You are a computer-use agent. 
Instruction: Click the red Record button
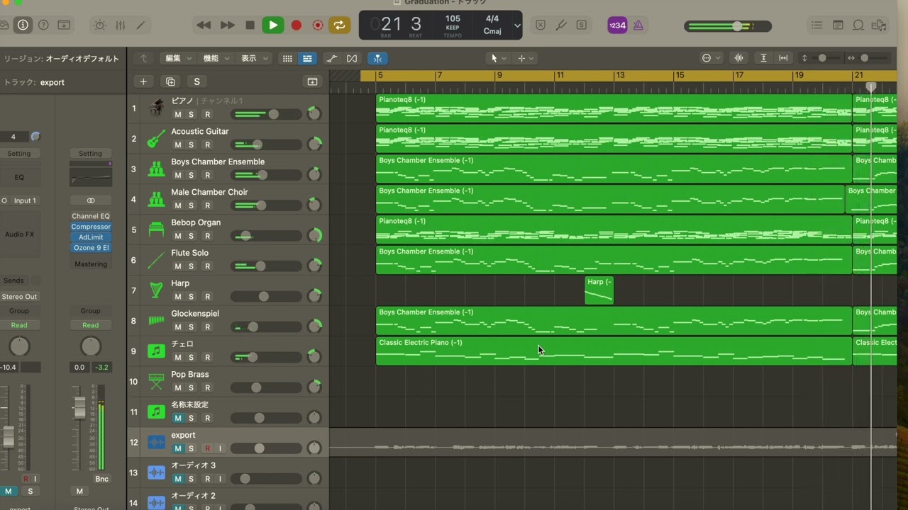pos(296,25)
